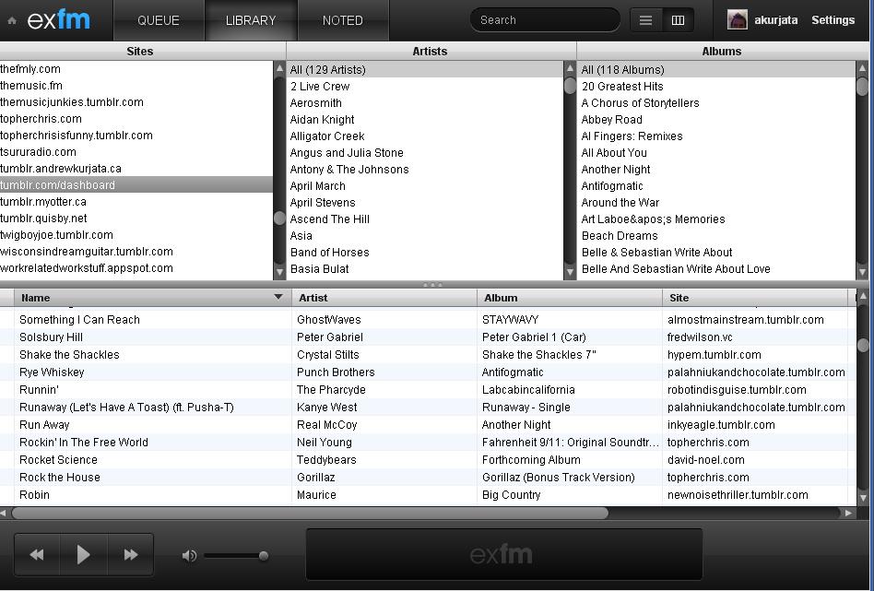Click the exfm logo in the header
Screen dimensions: 874x591
(x=58, y=20)
